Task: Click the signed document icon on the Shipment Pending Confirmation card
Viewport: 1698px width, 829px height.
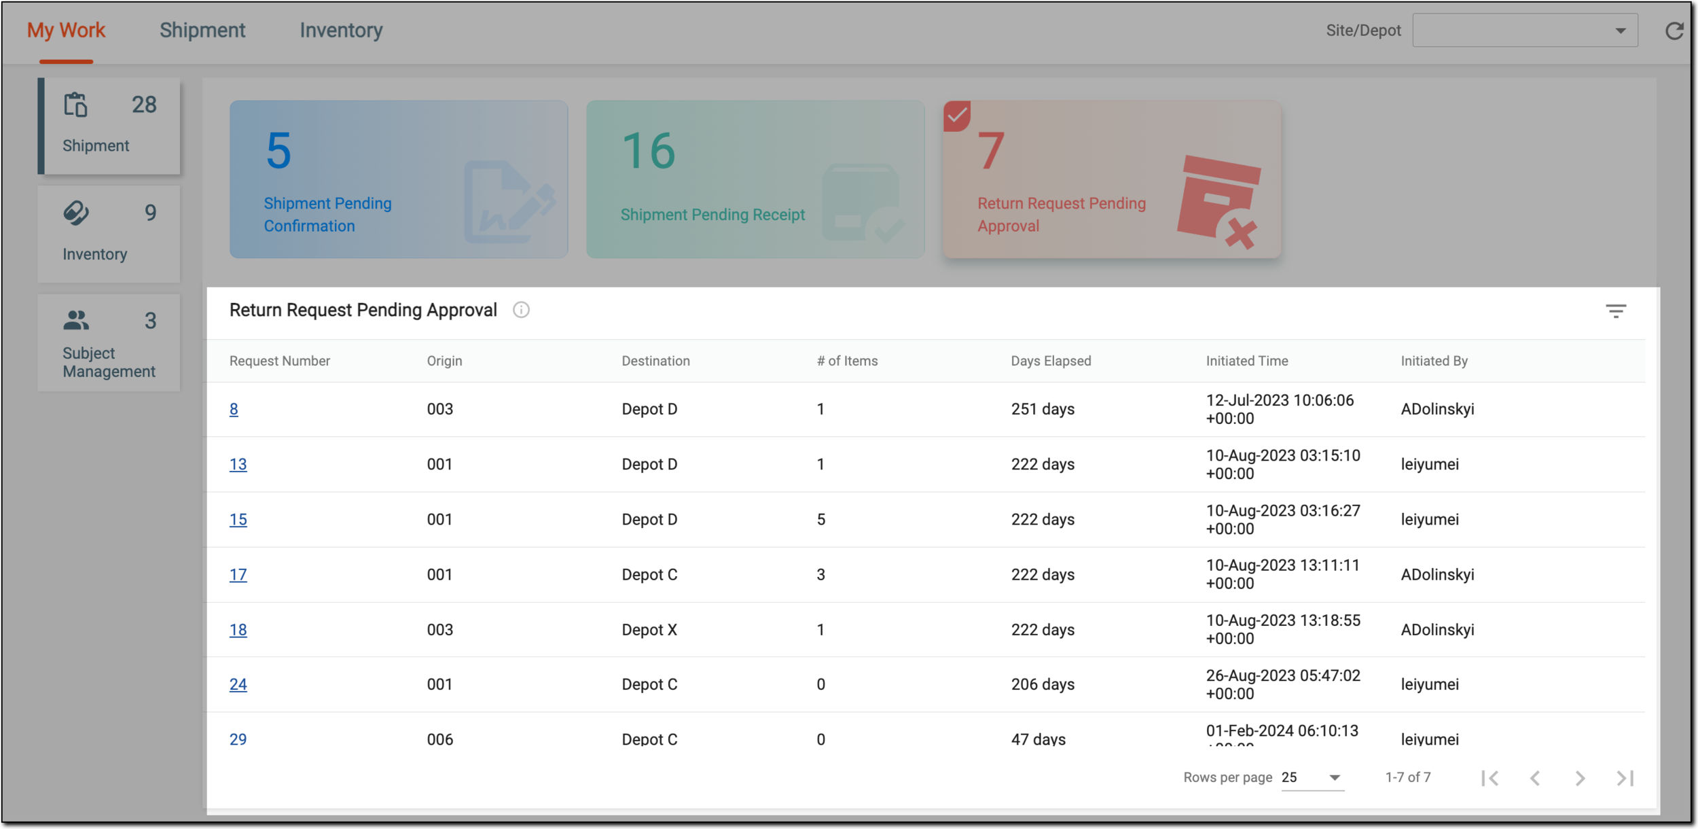Action: 509,202
